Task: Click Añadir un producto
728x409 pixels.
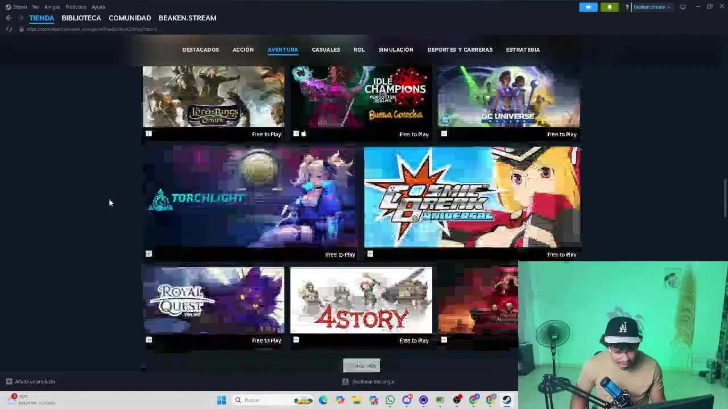Action: click(35, 382)
